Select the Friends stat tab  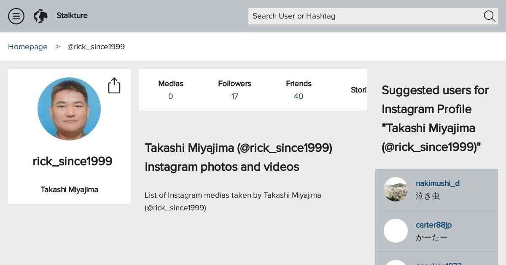(299, 90)
